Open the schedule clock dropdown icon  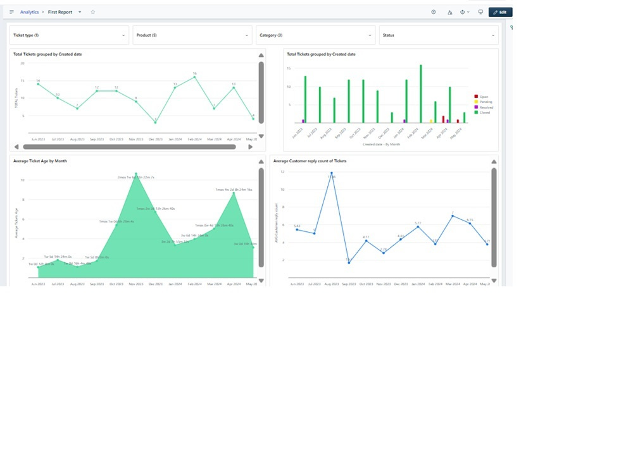point(464,12)
